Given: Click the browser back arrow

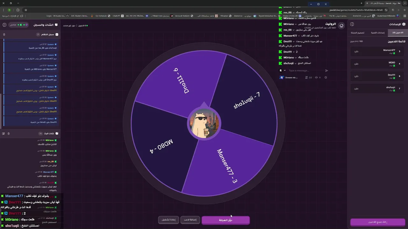Looking at the screenshot, I should [x=404, y=10].
